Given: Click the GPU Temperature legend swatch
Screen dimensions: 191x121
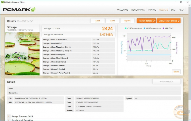Looking at the screenshot, I should pos(144,28).
